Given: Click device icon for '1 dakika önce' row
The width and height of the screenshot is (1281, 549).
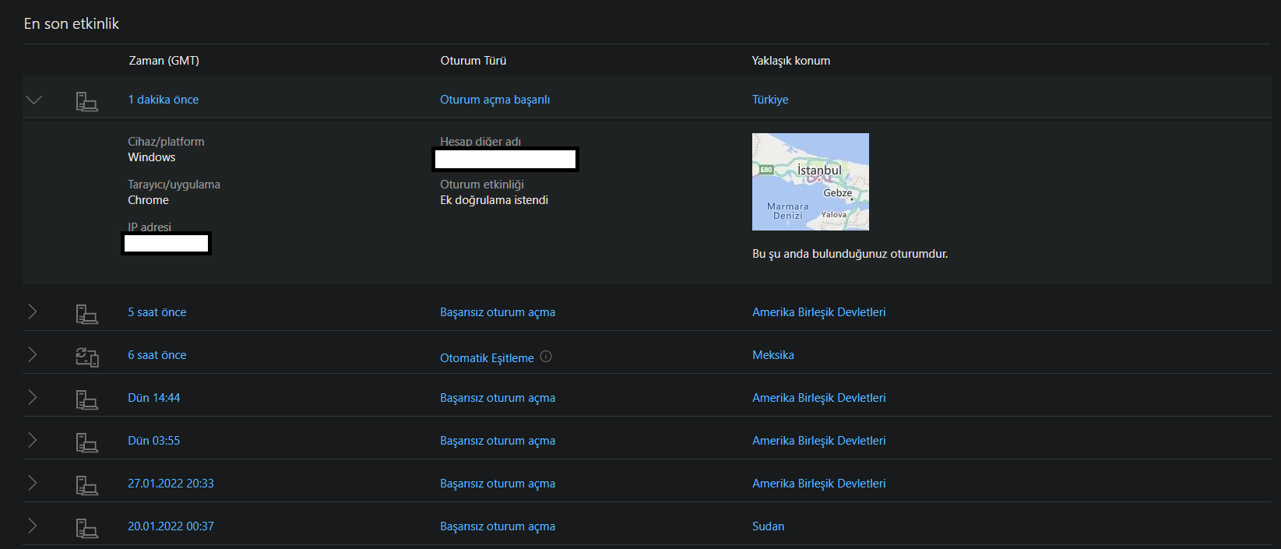Looking at the screenshot, I should (x=86, y=101).
